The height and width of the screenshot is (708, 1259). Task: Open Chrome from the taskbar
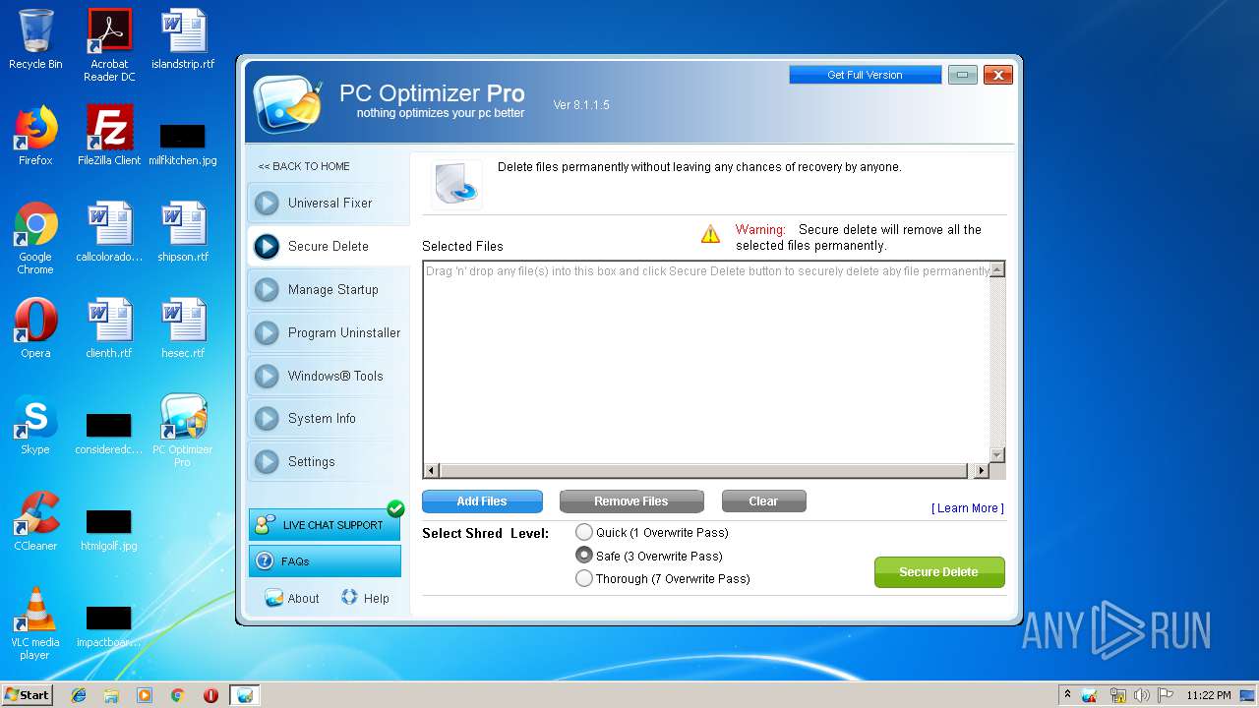[178, 695]
